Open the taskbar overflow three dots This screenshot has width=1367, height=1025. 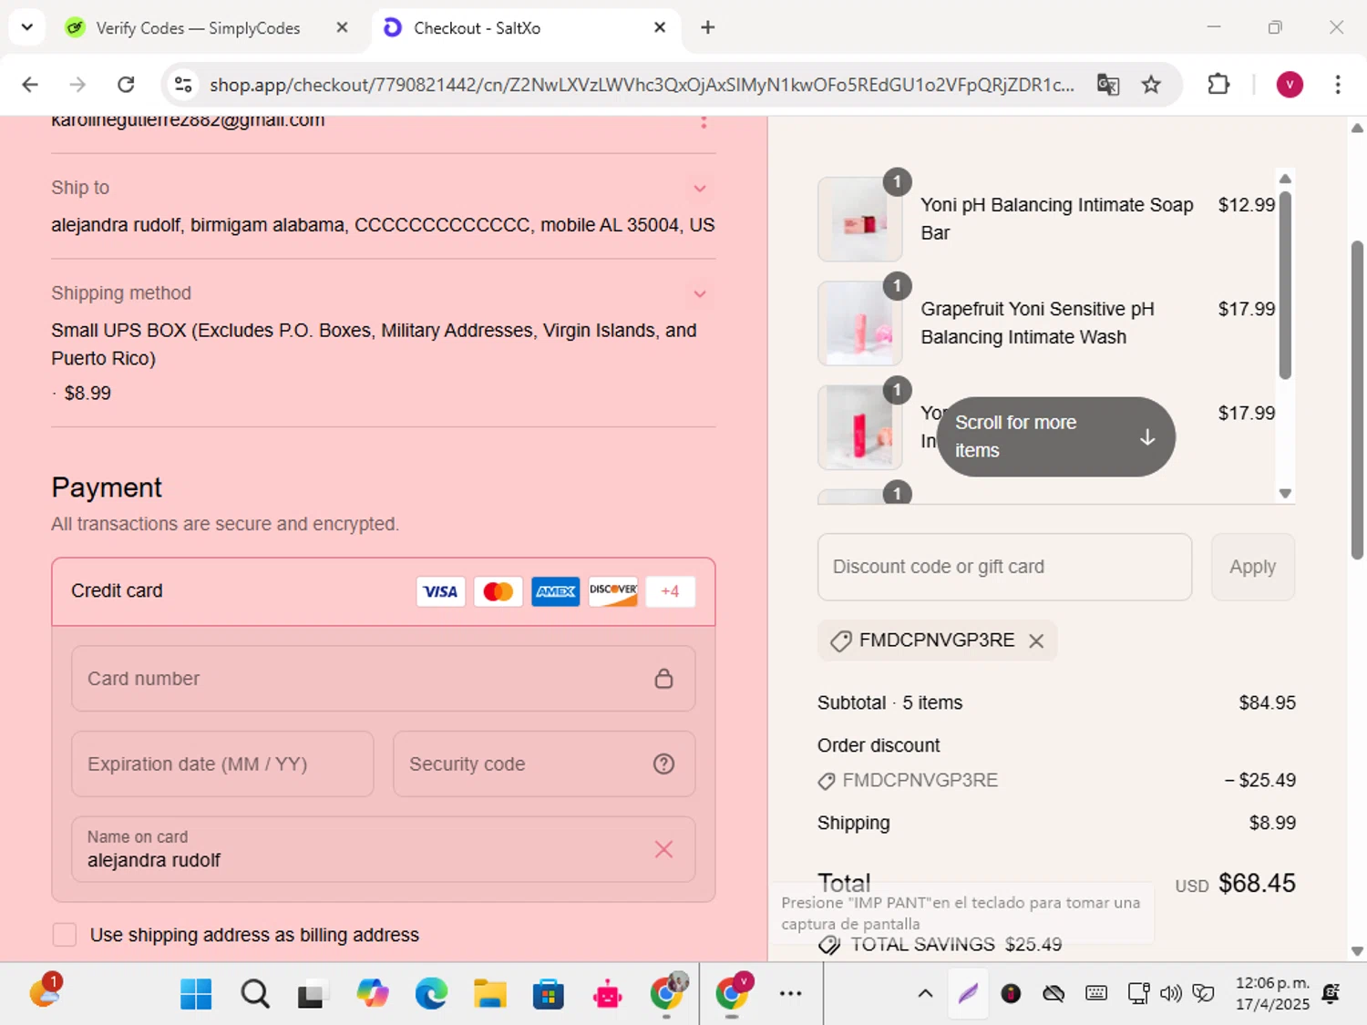coord(790,994)
